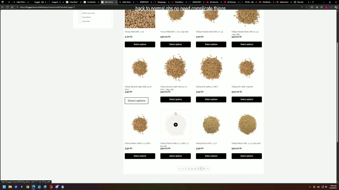Go to next page arrow in pagination

tap(207, 169)
